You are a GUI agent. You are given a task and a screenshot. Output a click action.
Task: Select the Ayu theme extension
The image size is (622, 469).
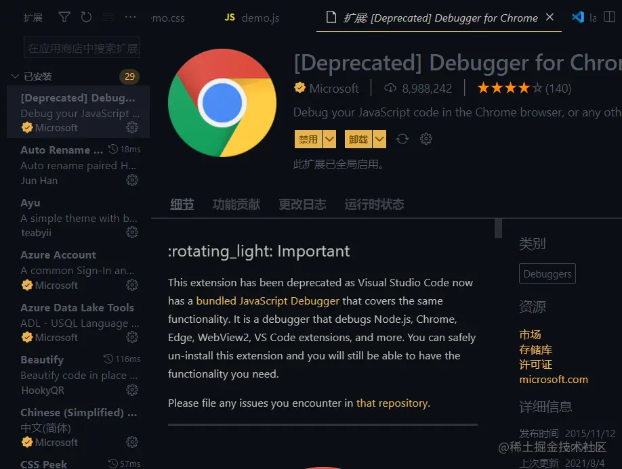coord(78,217)
